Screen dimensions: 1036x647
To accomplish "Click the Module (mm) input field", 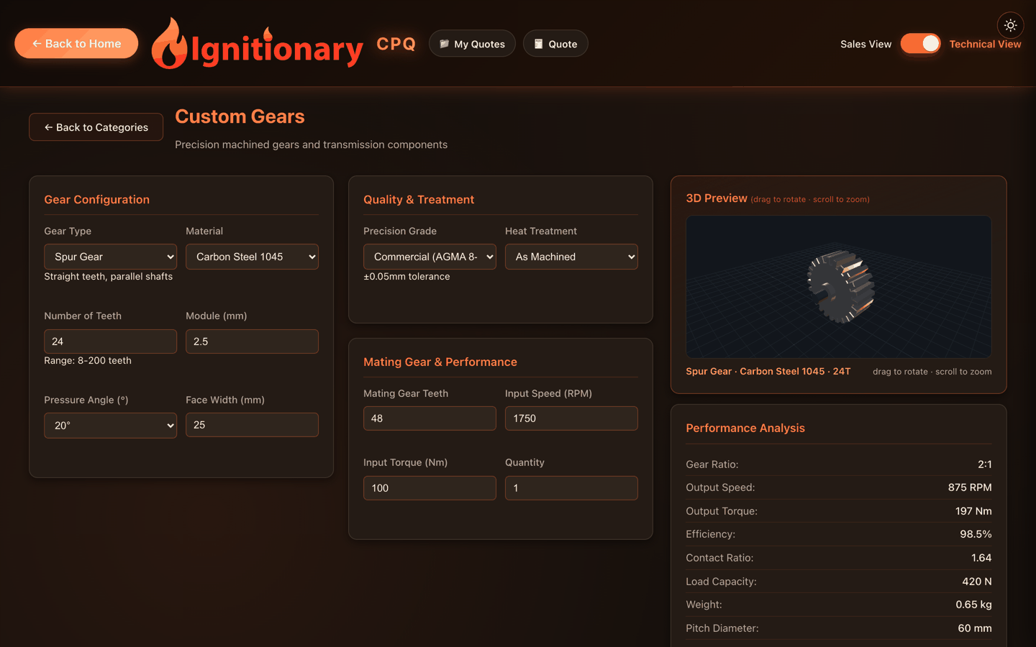I will [252, 341].
